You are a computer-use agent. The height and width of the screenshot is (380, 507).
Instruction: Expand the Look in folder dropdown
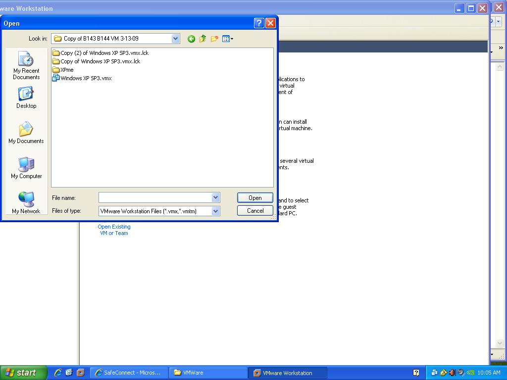[x=175, y=39]
